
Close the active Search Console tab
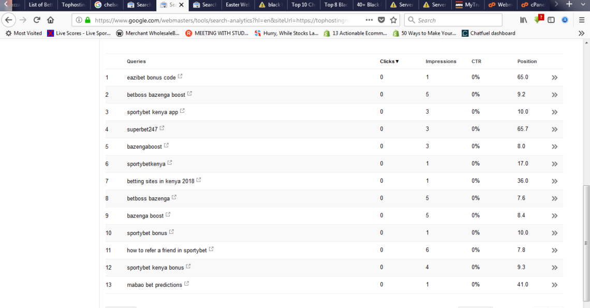(x=181, y=5)
